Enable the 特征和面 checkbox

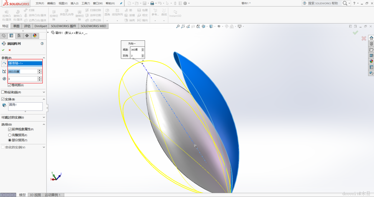[3, 92]
